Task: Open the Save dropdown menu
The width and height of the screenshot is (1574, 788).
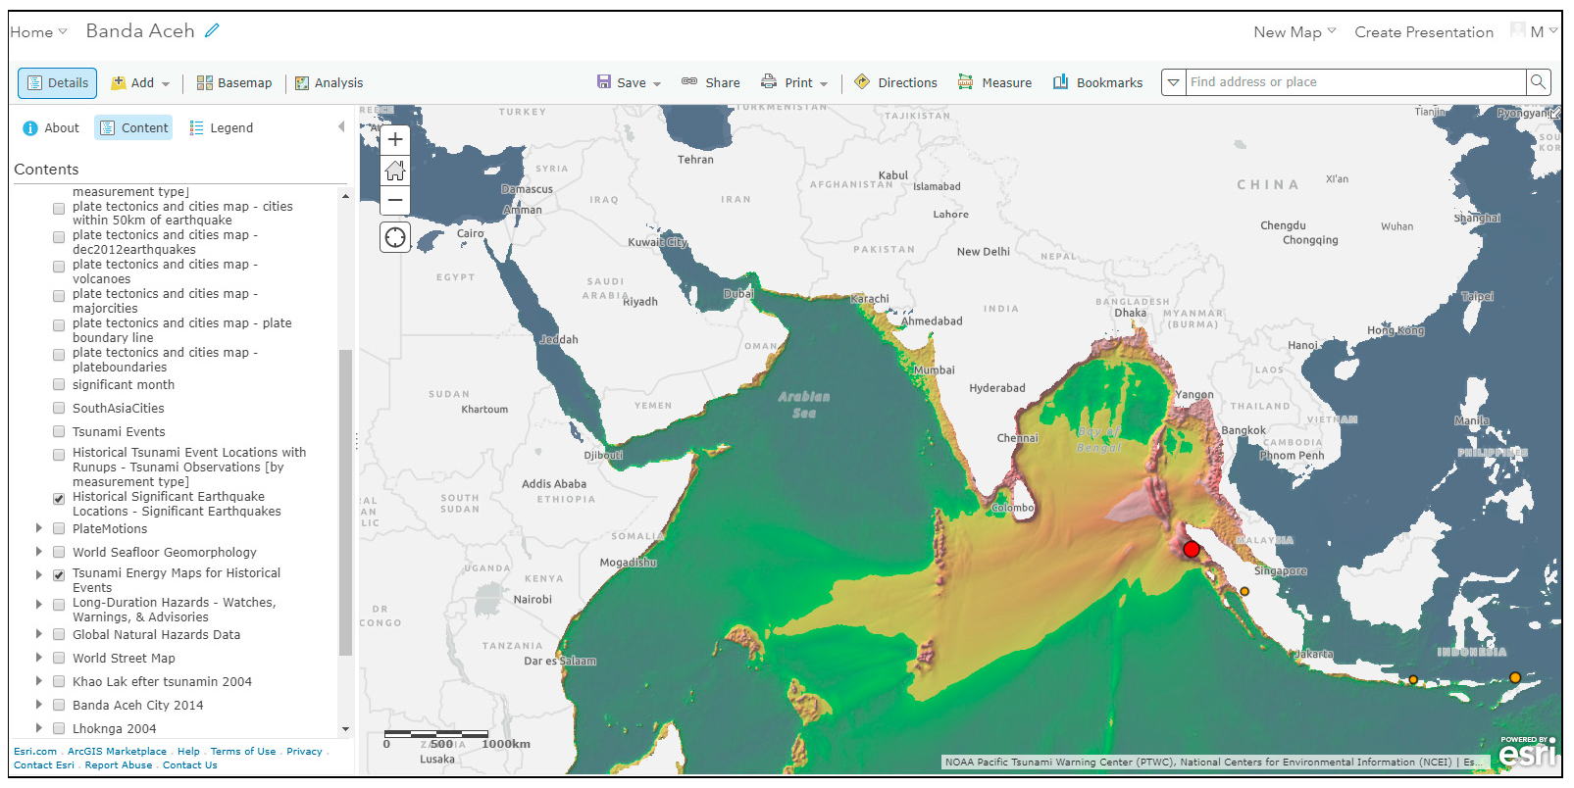Action: tap(630, 83)
